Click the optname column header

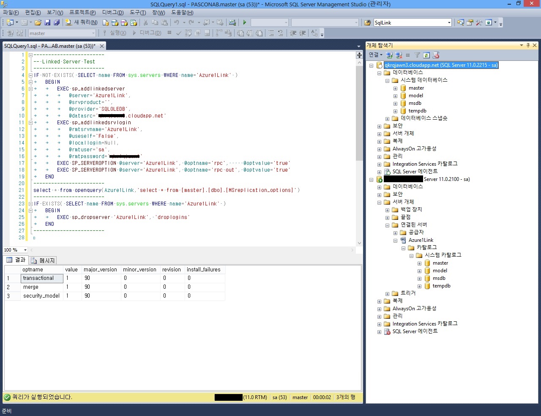coord(42,269)
